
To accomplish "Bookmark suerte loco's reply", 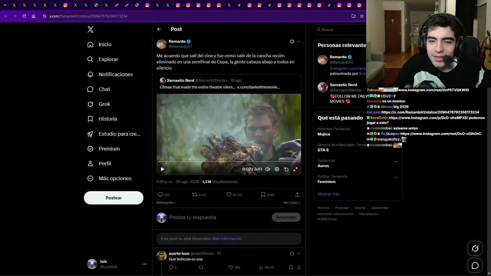I will [291, 268].
